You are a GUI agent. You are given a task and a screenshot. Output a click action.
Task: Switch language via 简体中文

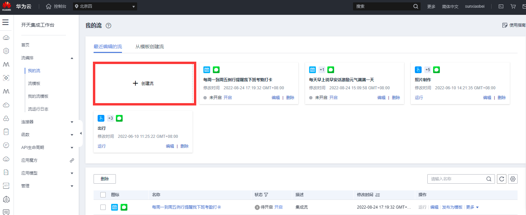(x=450, y=6)
